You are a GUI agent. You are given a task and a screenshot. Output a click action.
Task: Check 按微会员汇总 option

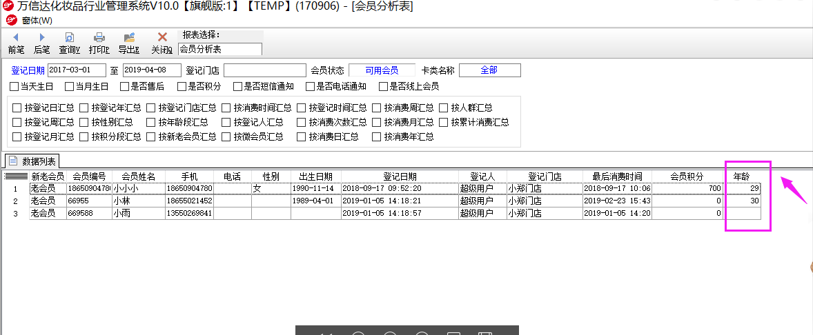(226, 136)
